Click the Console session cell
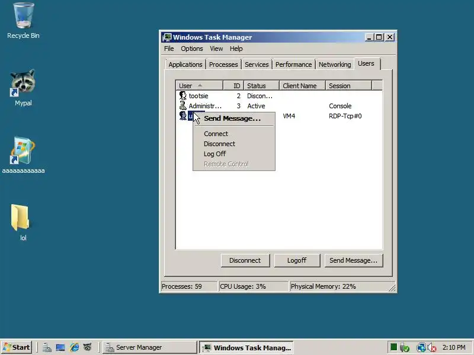The width and height of the screenshot is (474, 355). [x=340, y=106]
